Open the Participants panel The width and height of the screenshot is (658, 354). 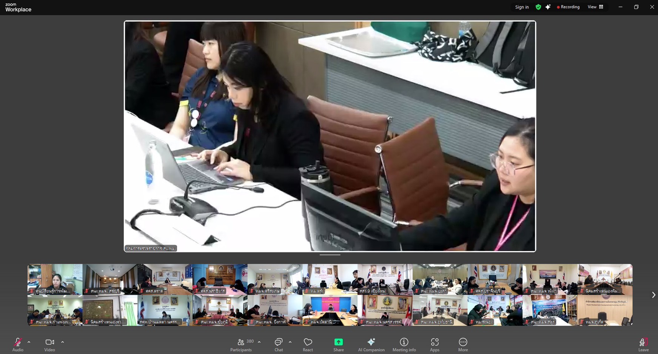241,344
